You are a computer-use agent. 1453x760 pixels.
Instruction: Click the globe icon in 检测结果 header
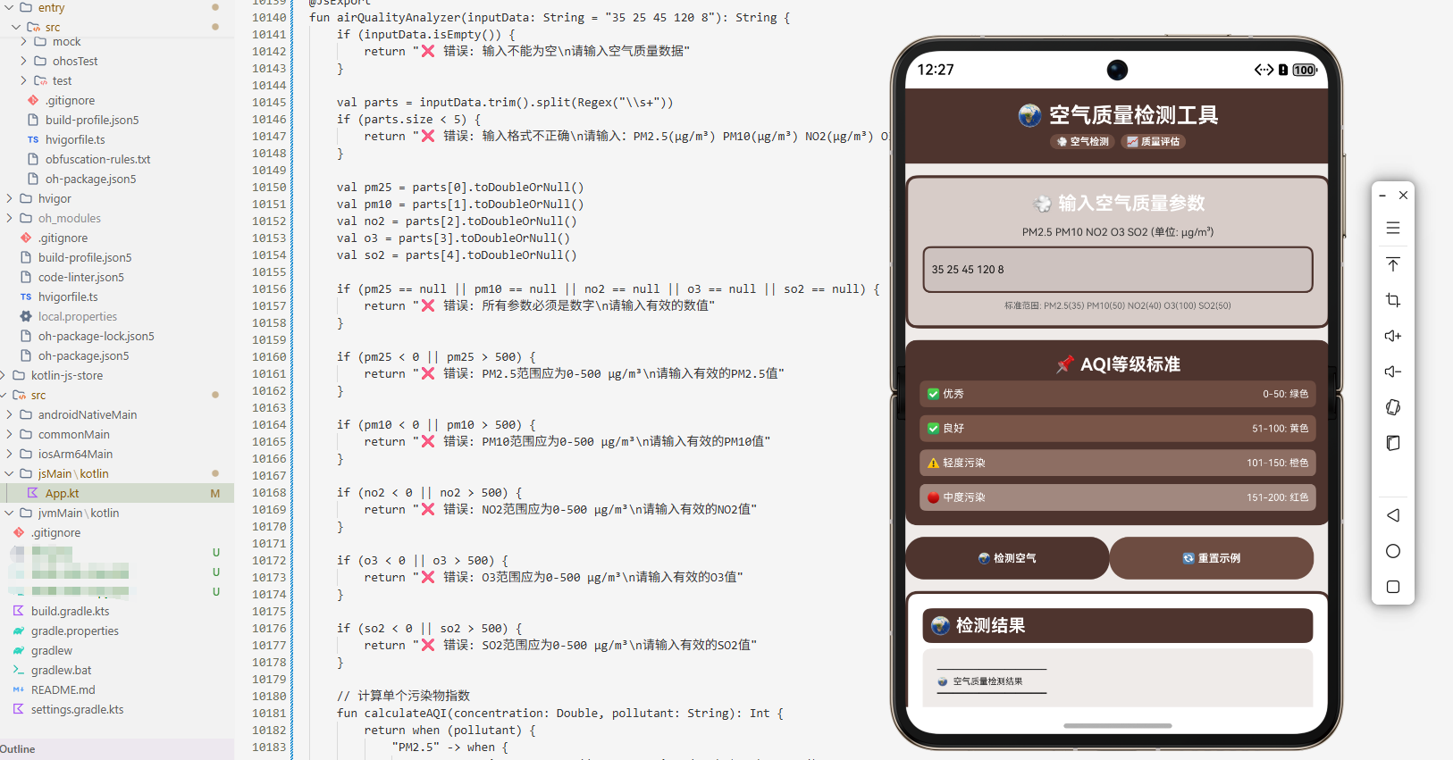(x=940, y=626)
